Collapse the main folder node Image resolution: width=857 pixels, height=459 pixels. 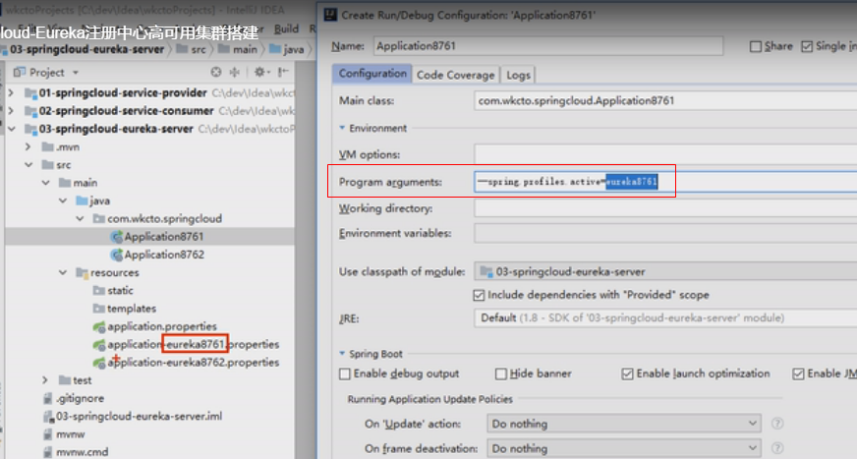[46, 183]
